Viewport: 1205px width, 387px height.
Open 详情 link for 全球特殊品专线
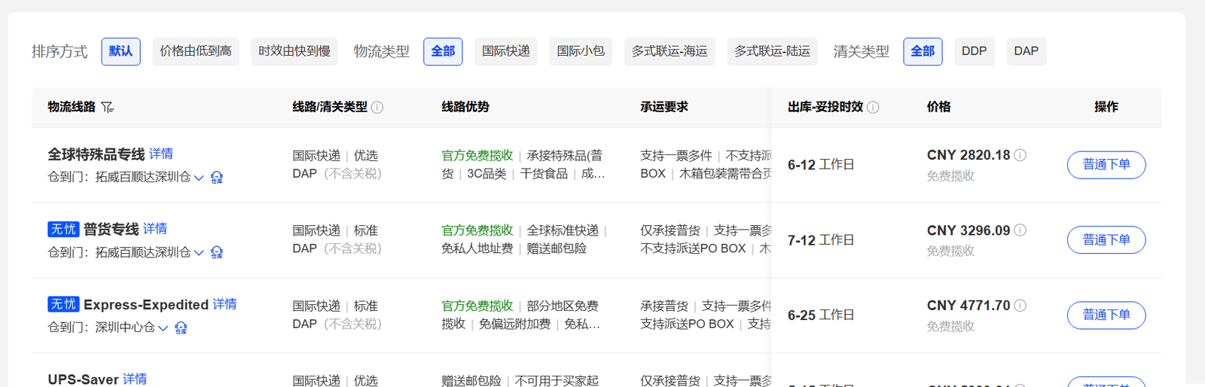click(161, 154)
